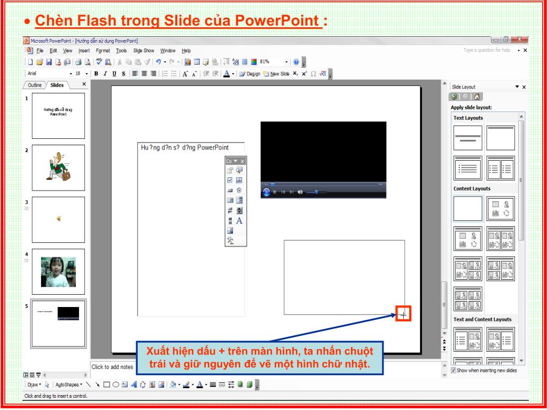Create a new blank presentation
The height and width of the screenshot is (410, 547).
(x=30, y=62)
